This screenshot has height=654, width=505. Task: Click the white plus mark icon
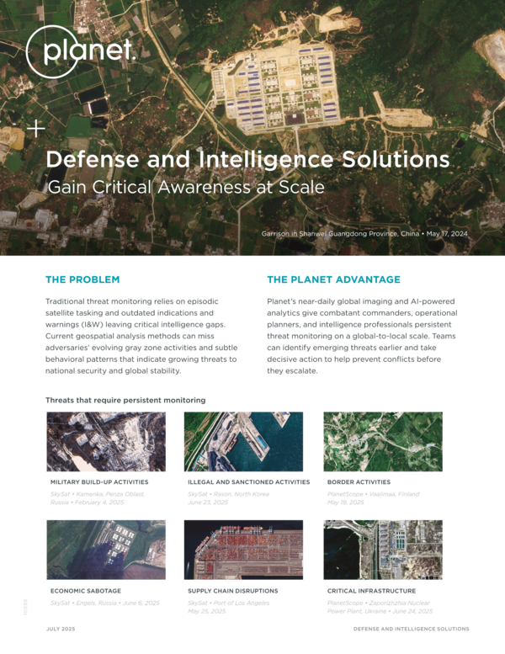[36, 129]
